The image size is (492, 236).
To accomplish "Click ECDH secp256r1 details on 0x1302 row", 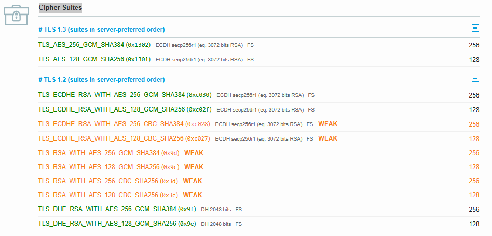I will click(199, 45).
